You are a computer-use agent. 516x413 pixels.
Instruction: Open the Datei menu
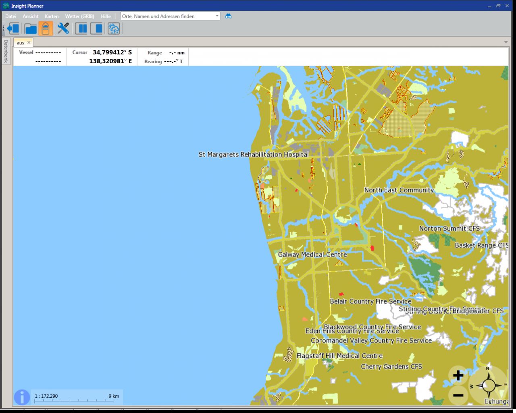[11, 17]
